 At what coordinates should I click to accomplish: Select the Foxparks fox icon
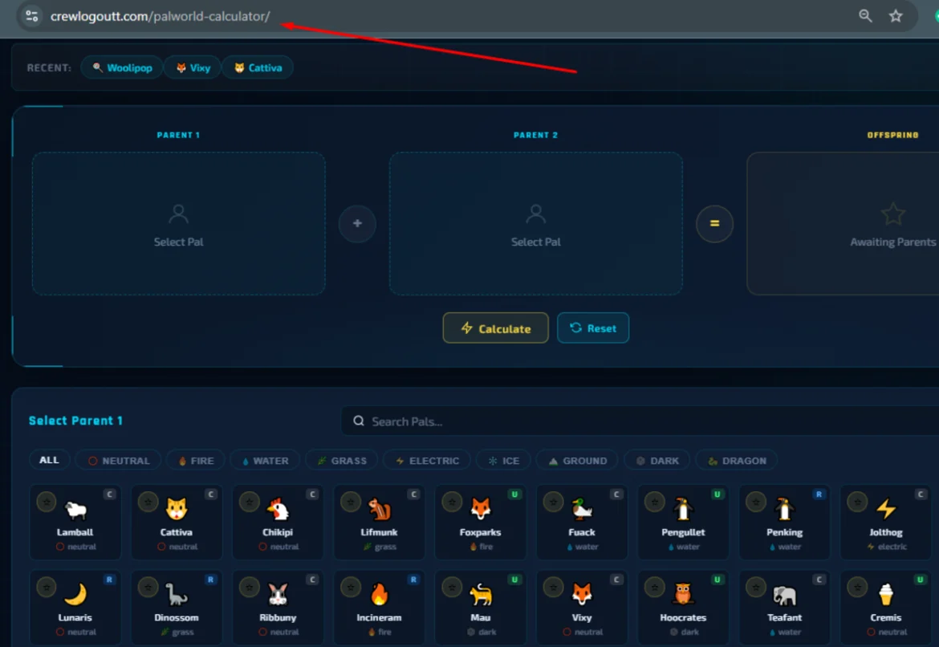(480, 510)
